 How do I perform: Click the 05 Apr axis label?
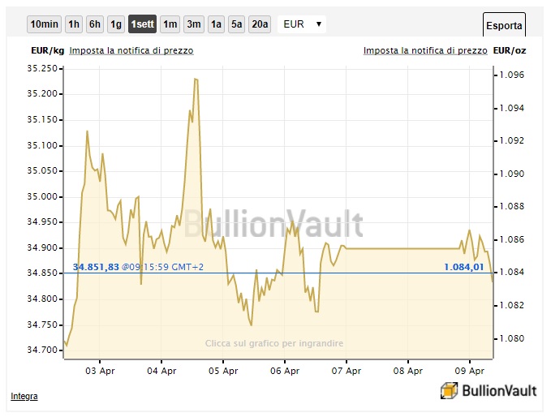(x=223, y=371)
